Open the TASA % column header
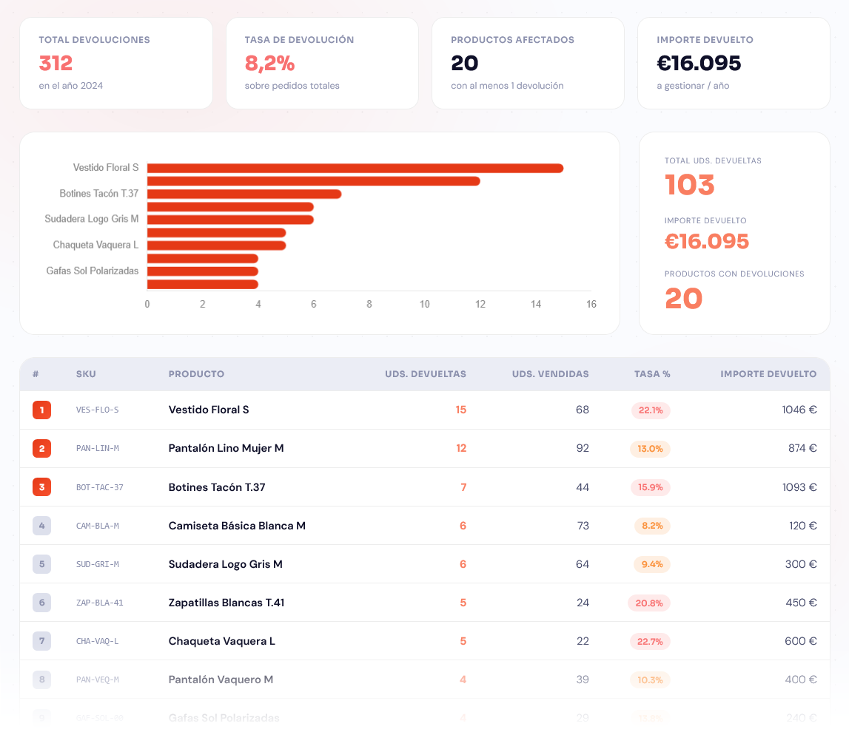Screen dimensions: 849x732 pyautogui.click(x=651, y=374)
